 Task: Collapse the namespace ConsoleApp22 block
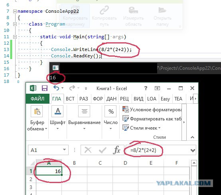pyautogui.click(x=15, y=11)
